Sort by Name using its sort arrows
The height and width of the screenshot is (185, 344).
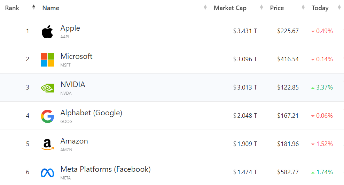coord(205,8)
